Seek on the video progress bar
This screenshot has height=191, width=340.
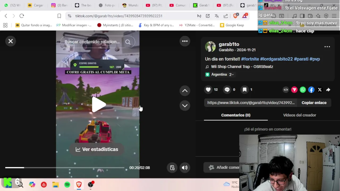[x=65, y=168]
